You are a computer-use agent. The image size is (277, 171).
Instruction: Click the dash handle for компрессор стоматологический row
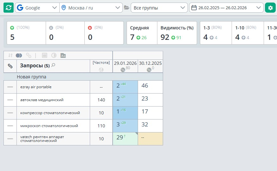coord(10,113)
